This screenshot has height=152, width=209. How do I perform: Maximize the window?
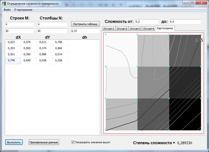[x=192, y=3]
